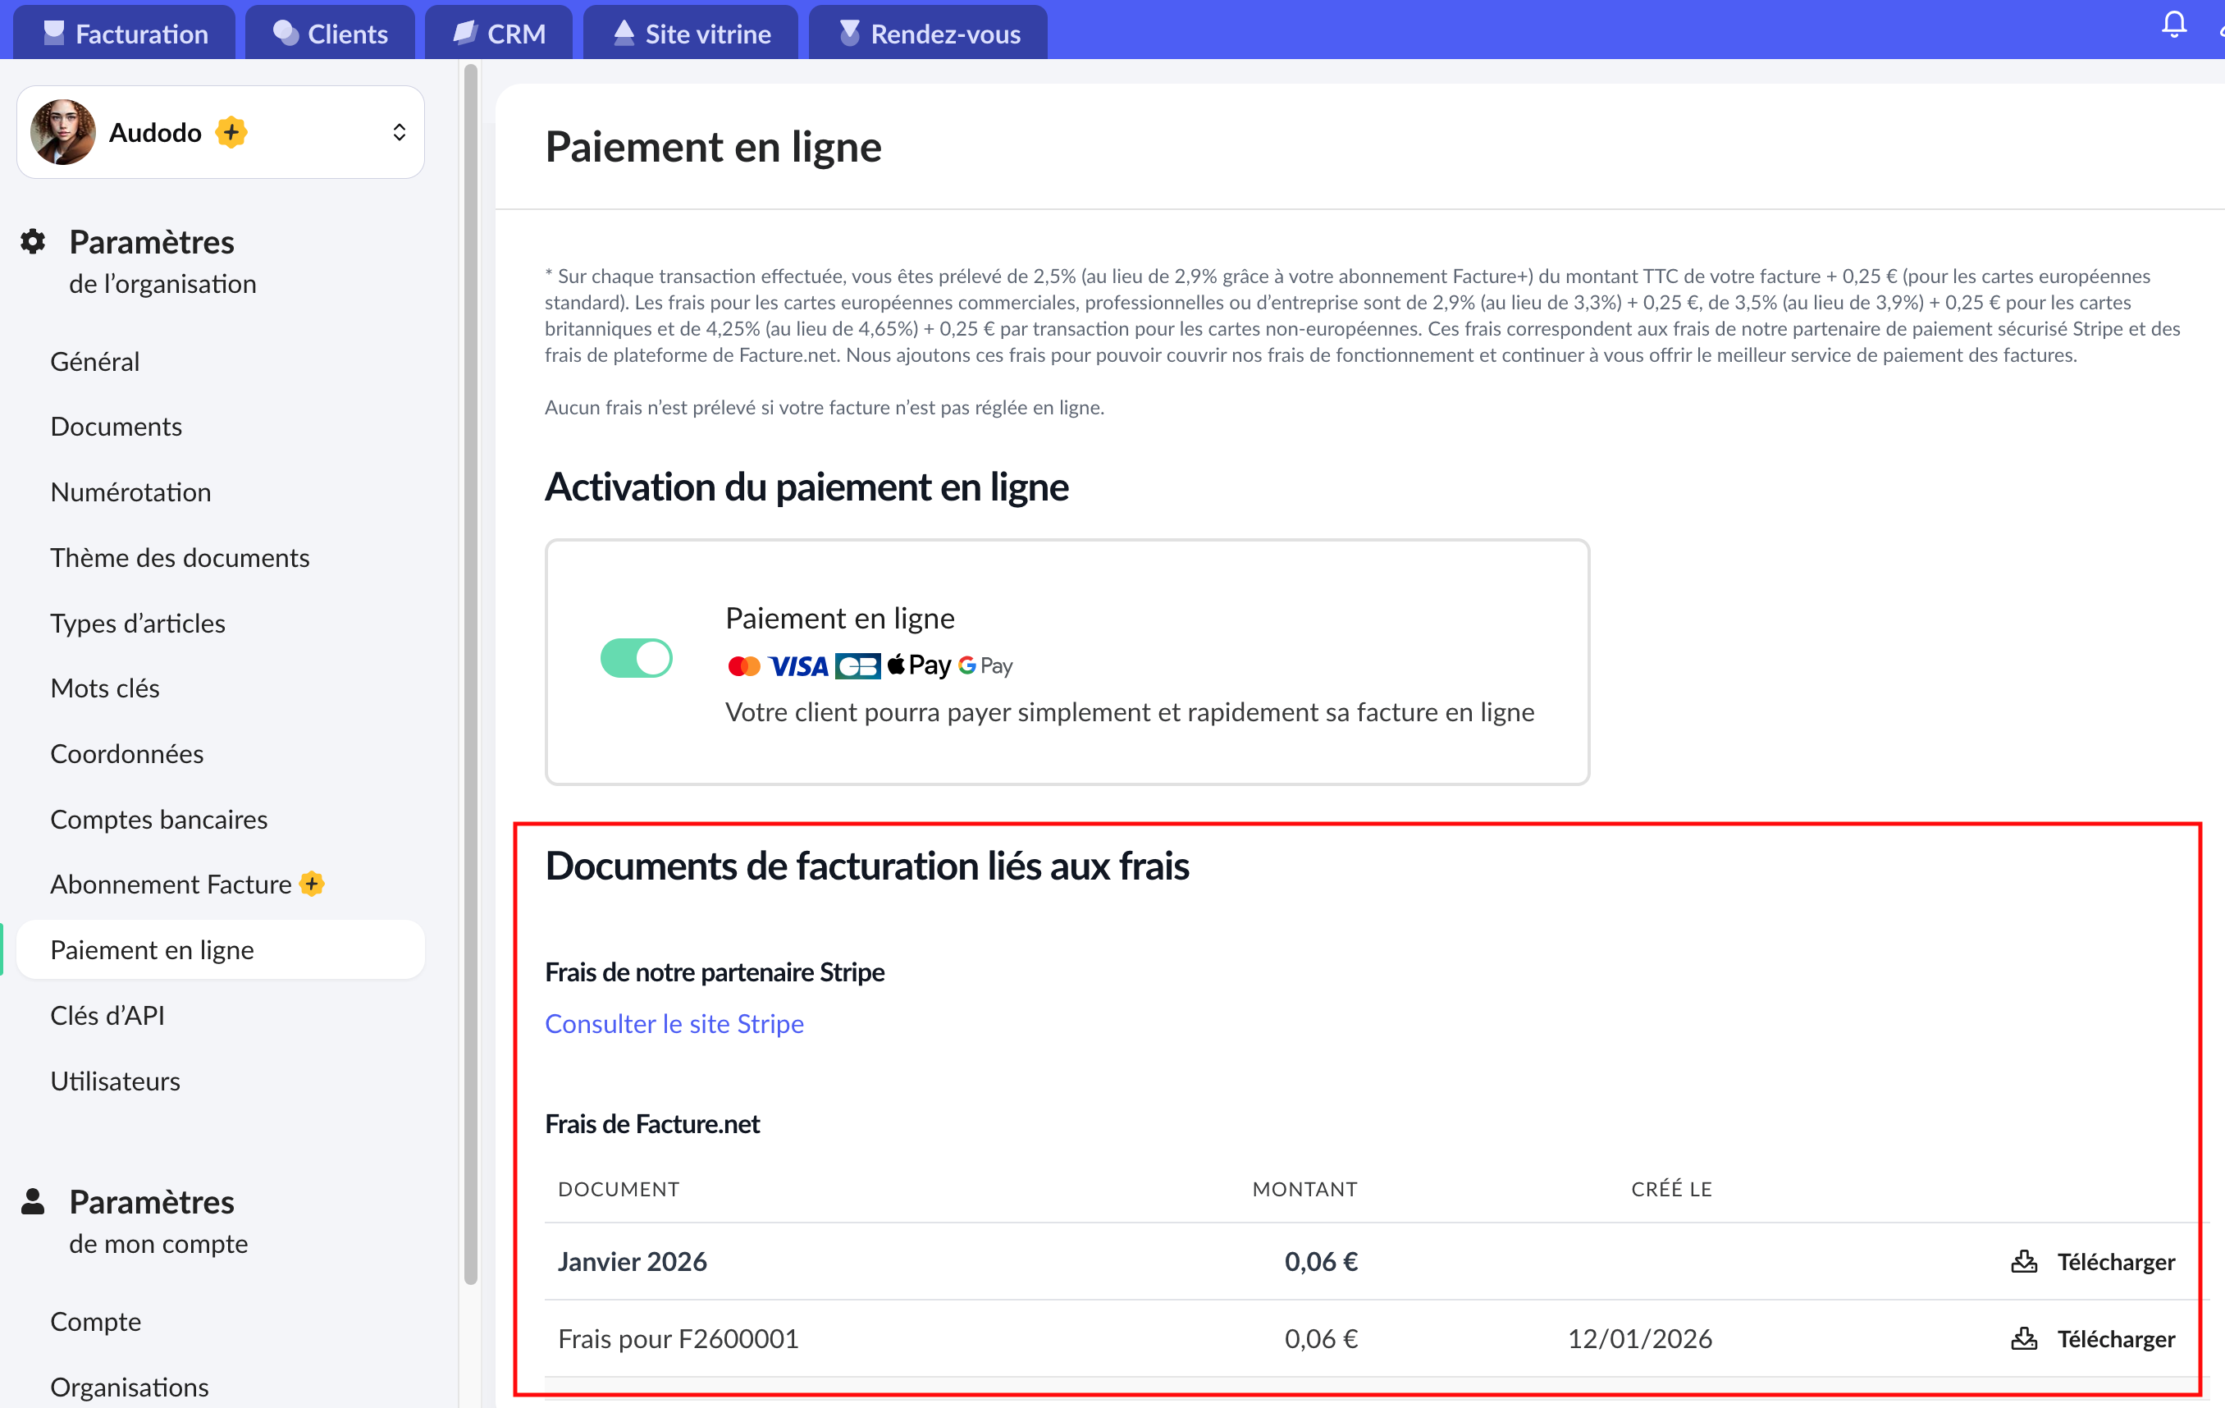Switch to the CRM tab
This screenshot has width=2225, height=1408.
point(499,34)
